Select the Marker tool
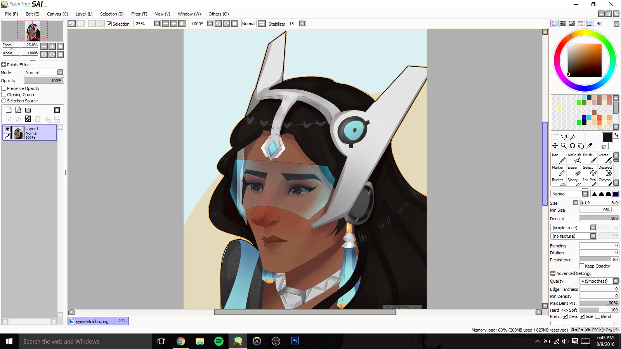The height and width of the screenshot is (349, 621). click(558, 171)
